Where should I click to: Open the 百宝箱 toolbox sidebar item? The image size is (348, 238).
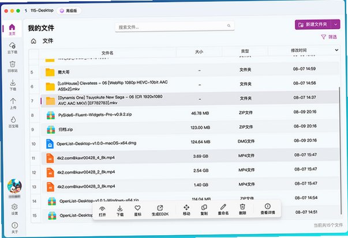(x=13, y=122)
